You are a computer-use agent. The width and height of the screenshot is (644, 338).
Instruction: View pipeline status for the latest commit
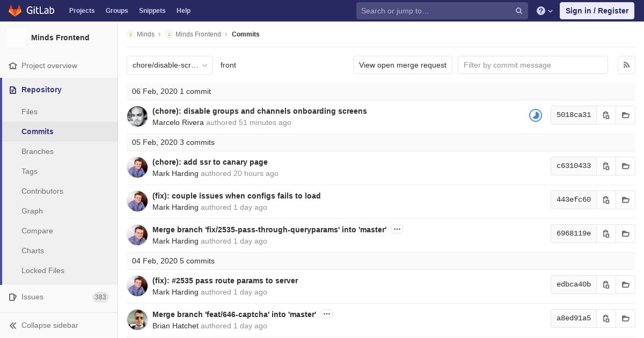tap(535, 115)
